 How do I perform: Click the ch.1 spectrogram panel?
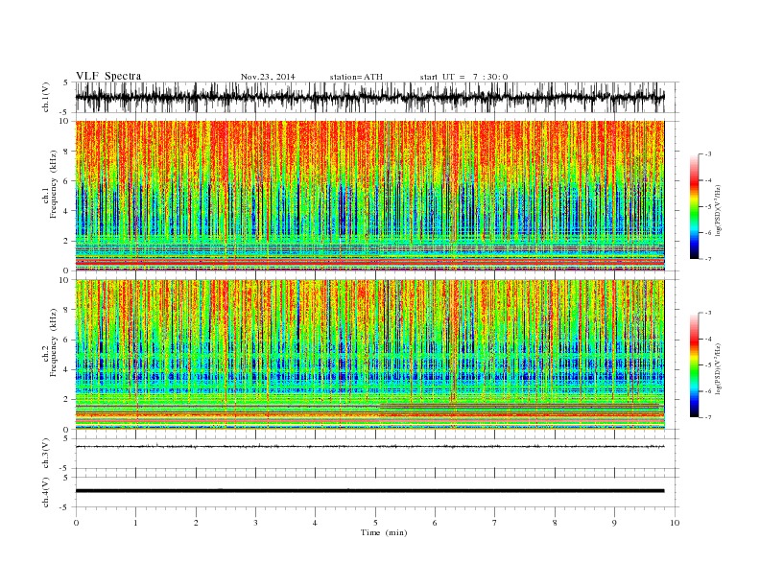coord(369,196)
